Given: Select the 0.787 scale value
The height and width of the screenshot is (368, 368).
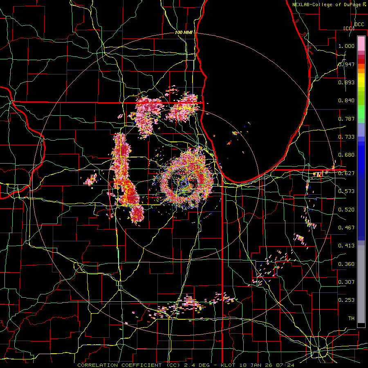Looking at the screenshot, I should [x=346, y=119].
